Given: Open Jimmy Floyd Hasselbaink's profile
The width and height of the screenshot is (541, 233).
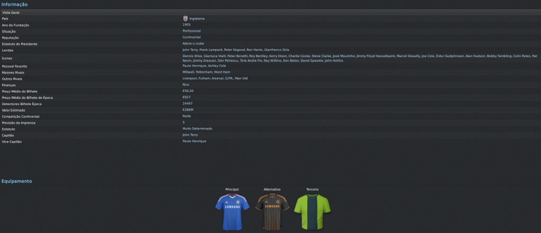Looking at the screenshot, I should (375, 56).
